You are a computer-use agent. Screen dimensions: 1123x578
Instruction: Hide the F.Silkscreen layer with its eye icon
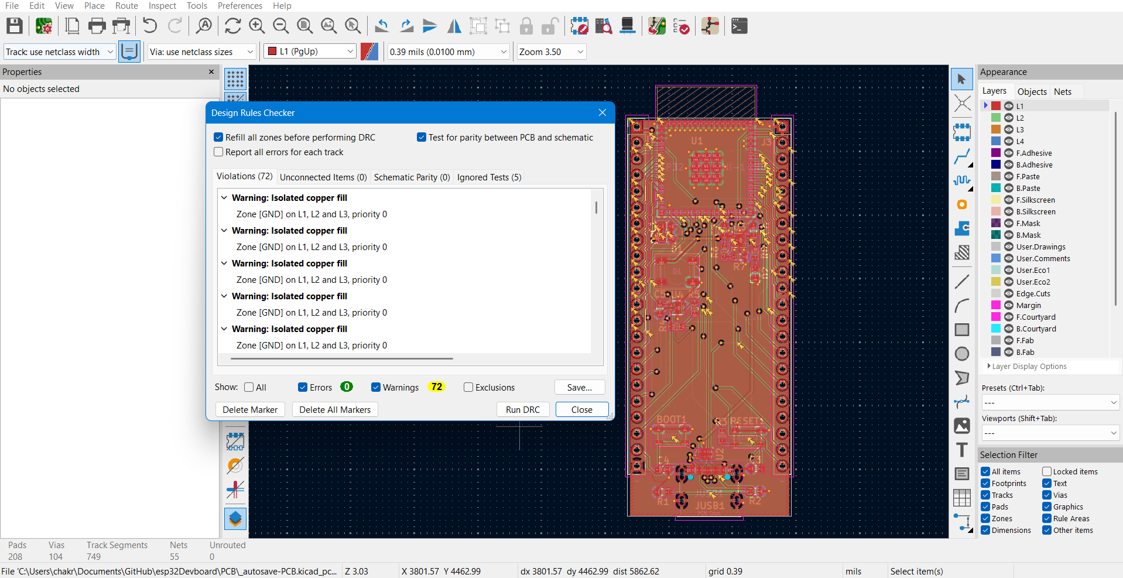point(1008,200)
